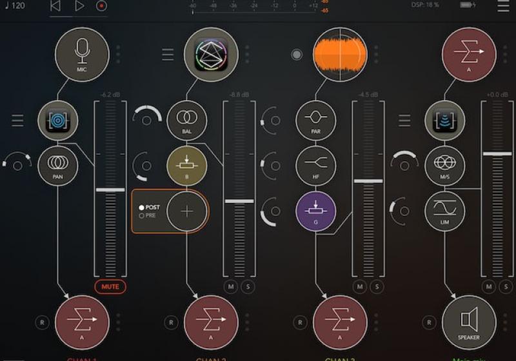Click the channel 3 volume fader handle
Image resolution: width=516 pixels, height=361 pixels.
[368, 181]
